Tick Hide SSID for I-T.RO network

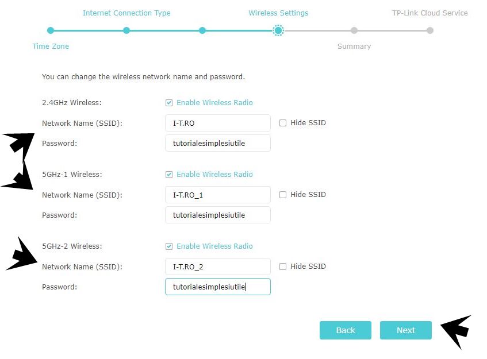point(283,123)
